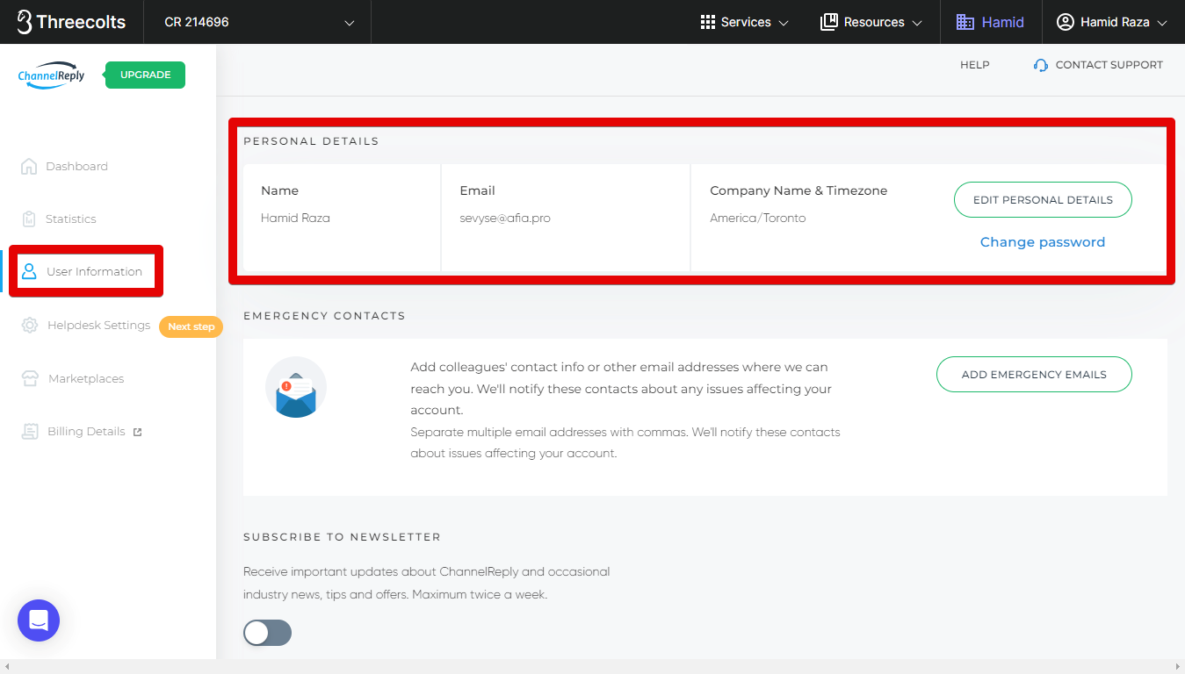This screenshot has width=1185, height=674.
Task: Click the Resources book icon
Action: 828,22
